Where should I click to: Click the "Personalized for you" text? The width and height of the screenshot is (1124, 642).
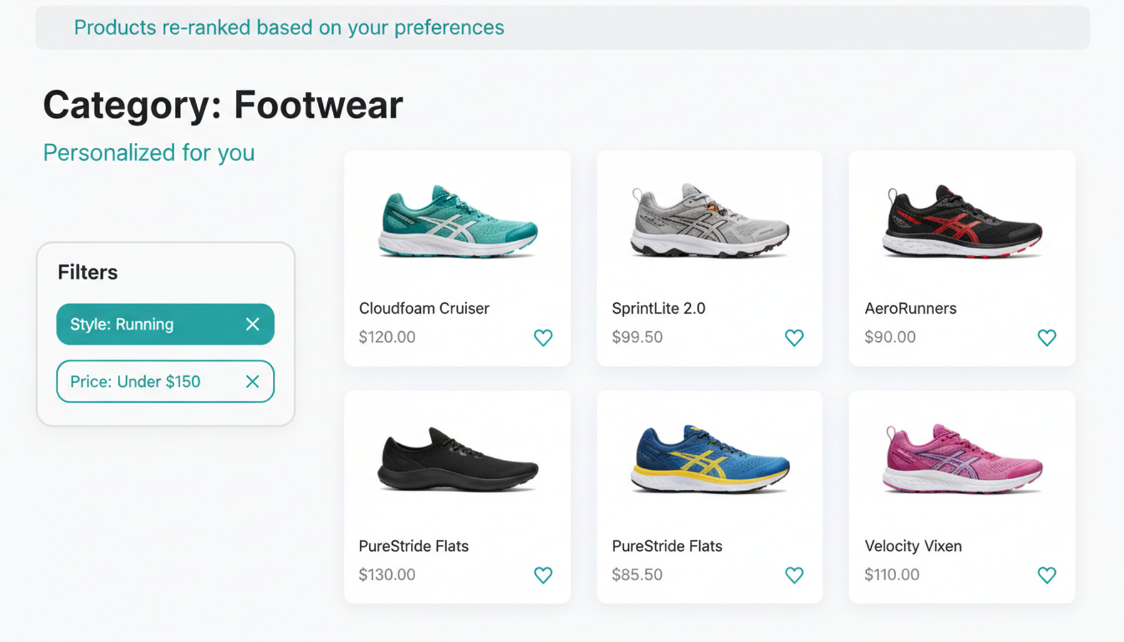[149, 153]
